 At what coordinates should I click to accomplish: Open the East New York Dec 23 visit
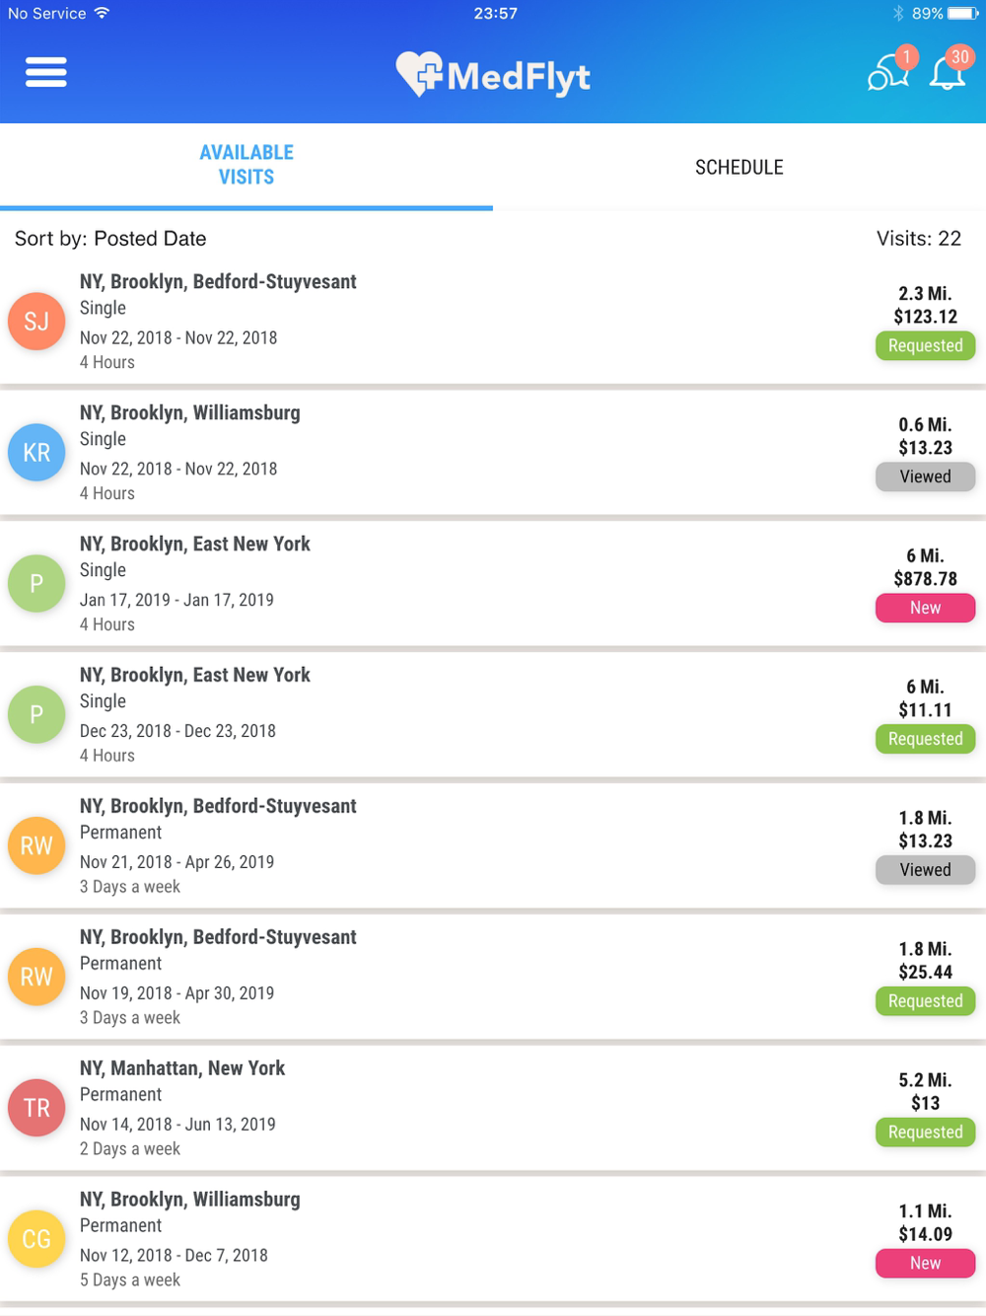[x=394, y=715]
